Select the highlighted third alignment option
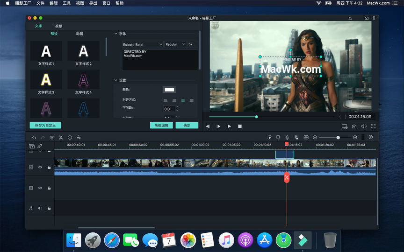This screenshot has width=404, height=252. coord(183,100)
